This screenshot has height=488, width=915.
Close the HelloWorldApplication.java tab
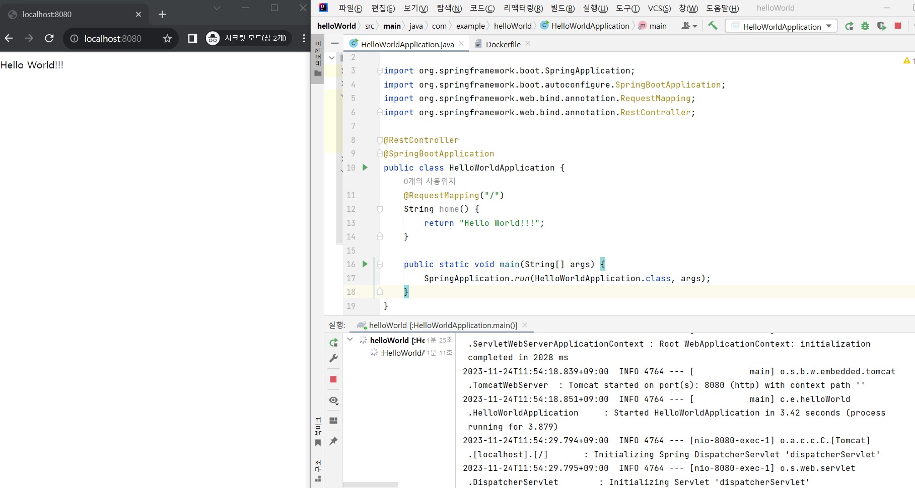461,44
